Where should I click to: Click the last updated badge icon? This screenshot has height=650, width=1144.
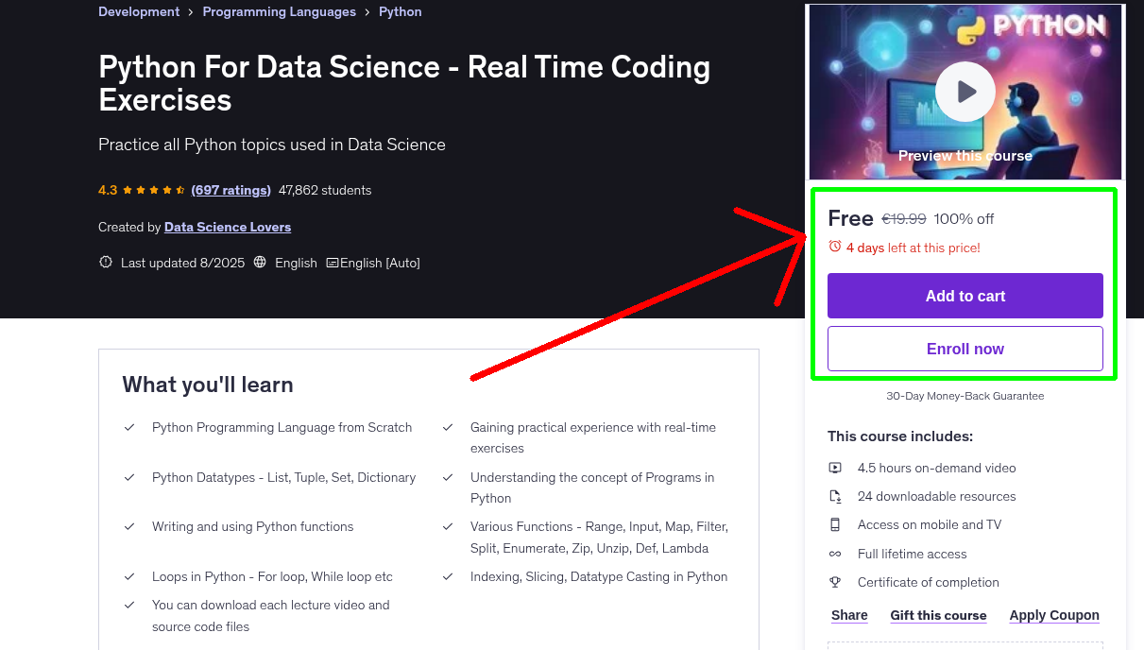coord(106,263)
